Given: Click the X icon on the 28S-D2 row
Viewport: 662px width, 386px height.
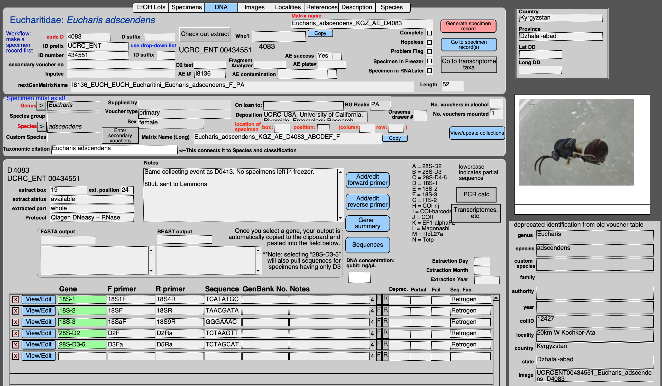Looking at the screenshot, I should [x=15, y=334].
